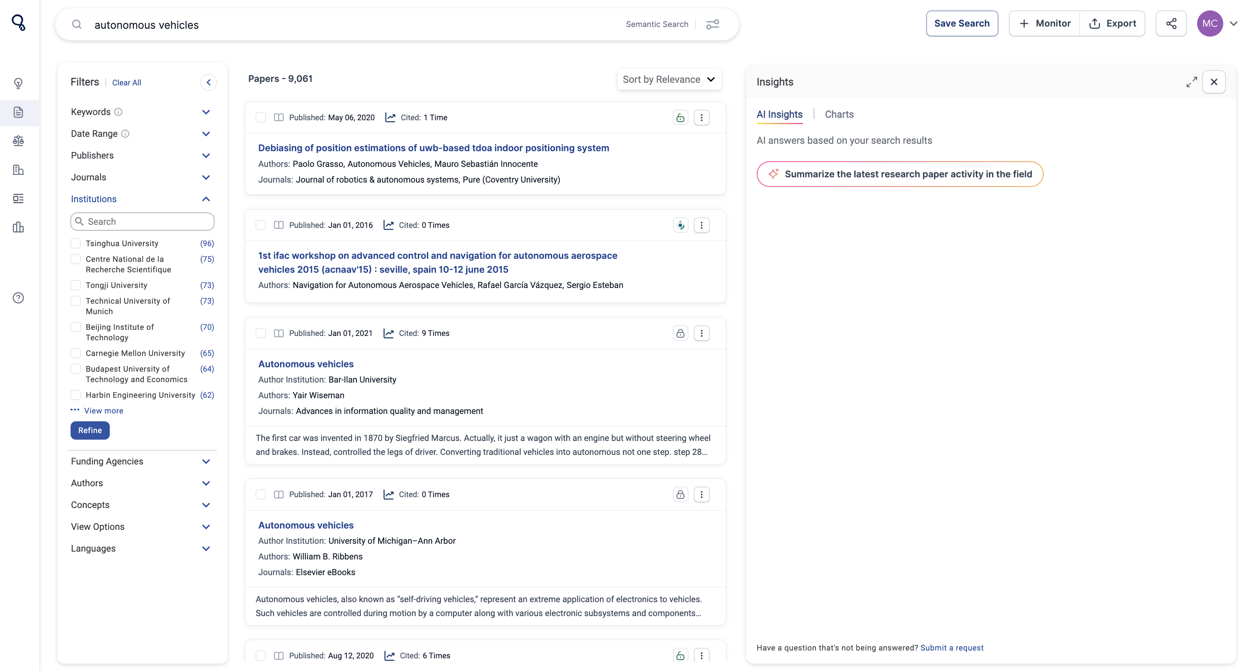Click Summarize the latest research paper activity
This screenshot has height=671, width=1252.
coord(900,174)
